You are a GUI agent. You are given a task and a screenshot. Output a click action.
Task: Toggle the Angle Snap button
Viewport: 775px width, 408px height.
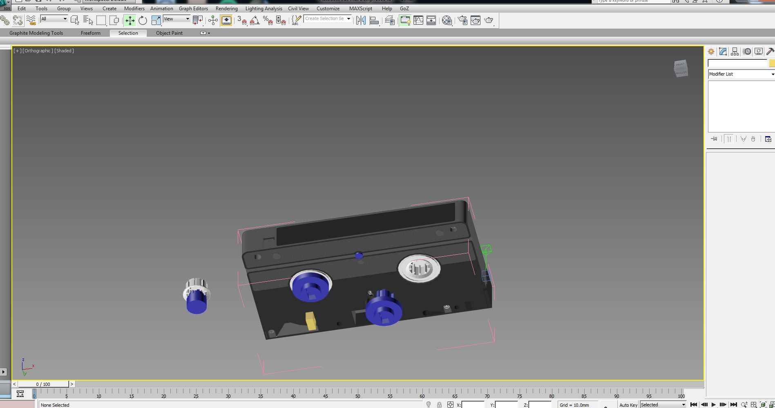coord(255,20)
